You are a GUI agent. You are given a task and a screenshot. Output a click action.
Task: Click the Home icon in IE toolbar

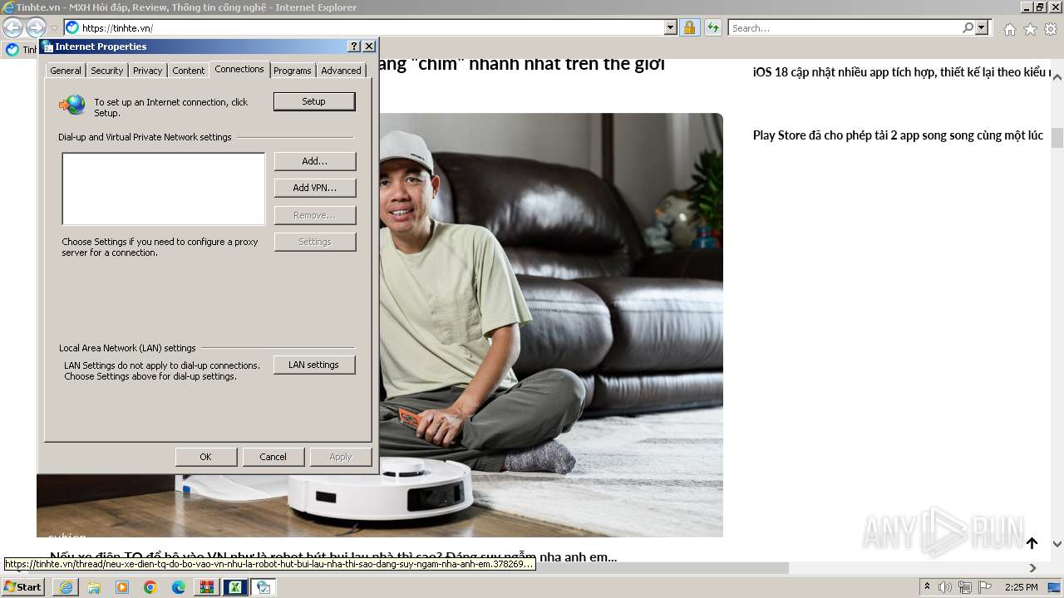pyautogui.click(x=1009, y=29)
